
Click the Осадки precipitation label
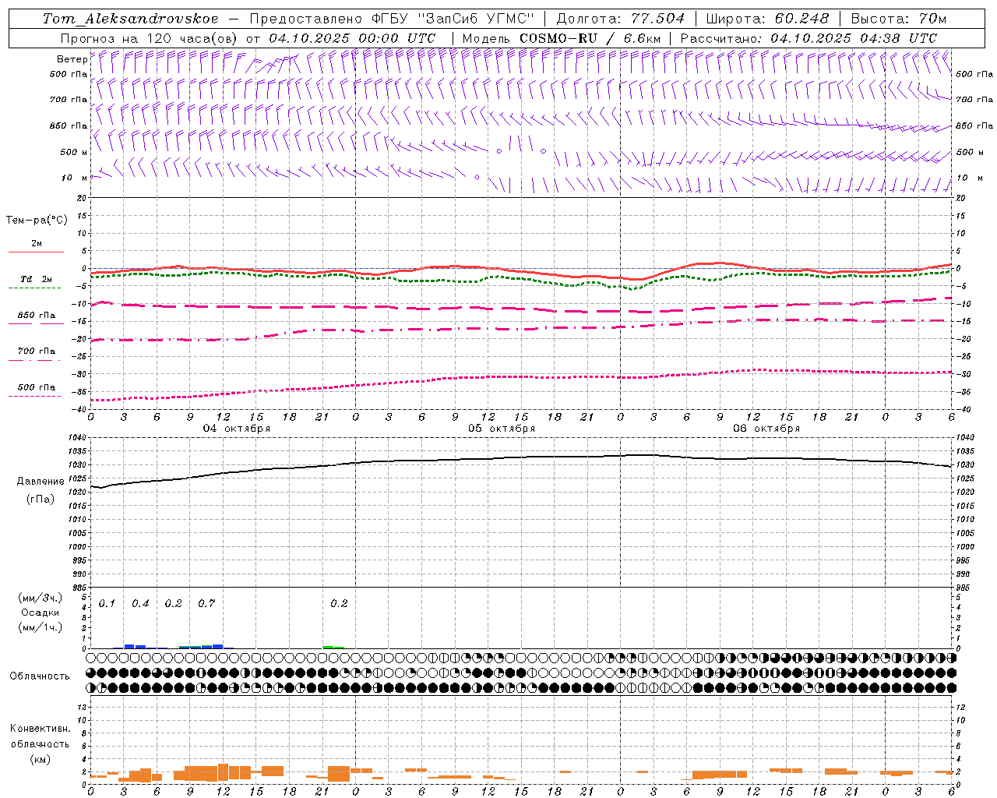click(41, 613)
